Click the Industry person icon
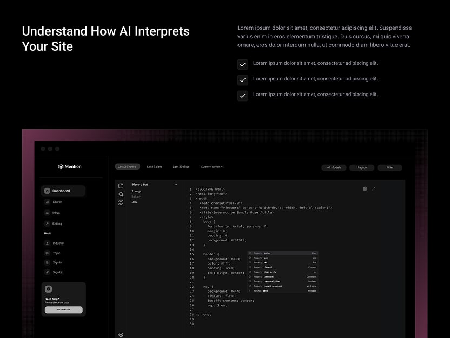The image size is (450, 338). click(47, 243)
